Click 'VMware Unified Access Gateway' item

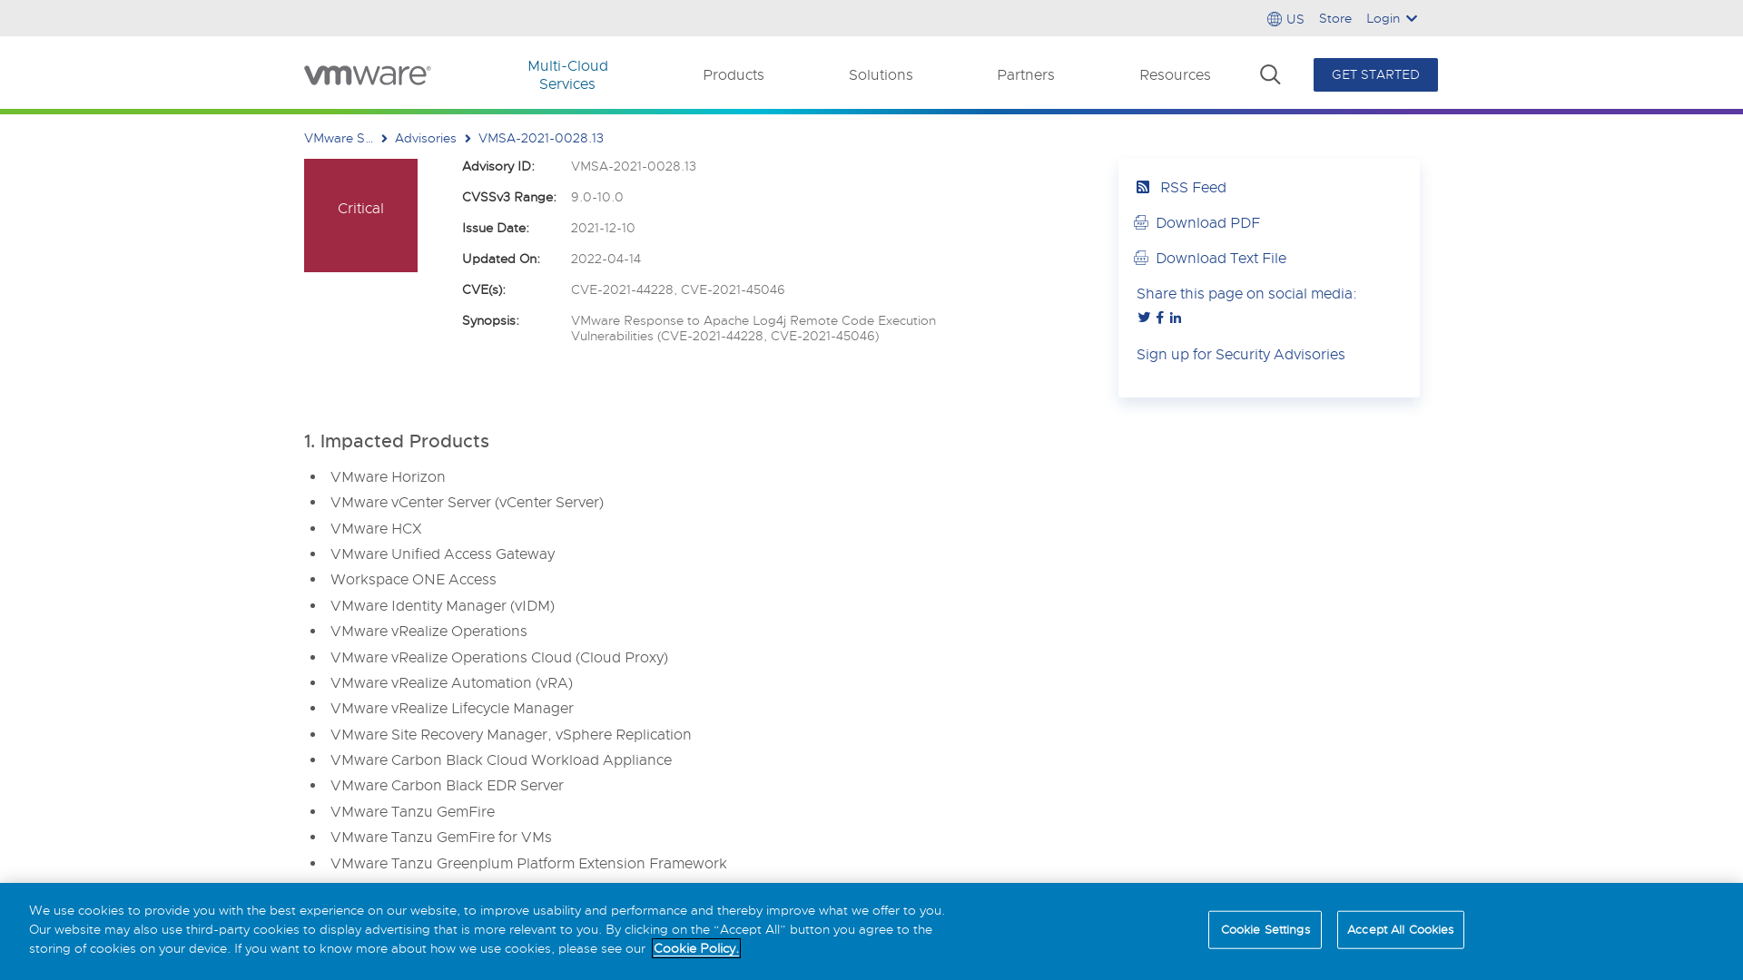tap(442, 554)
